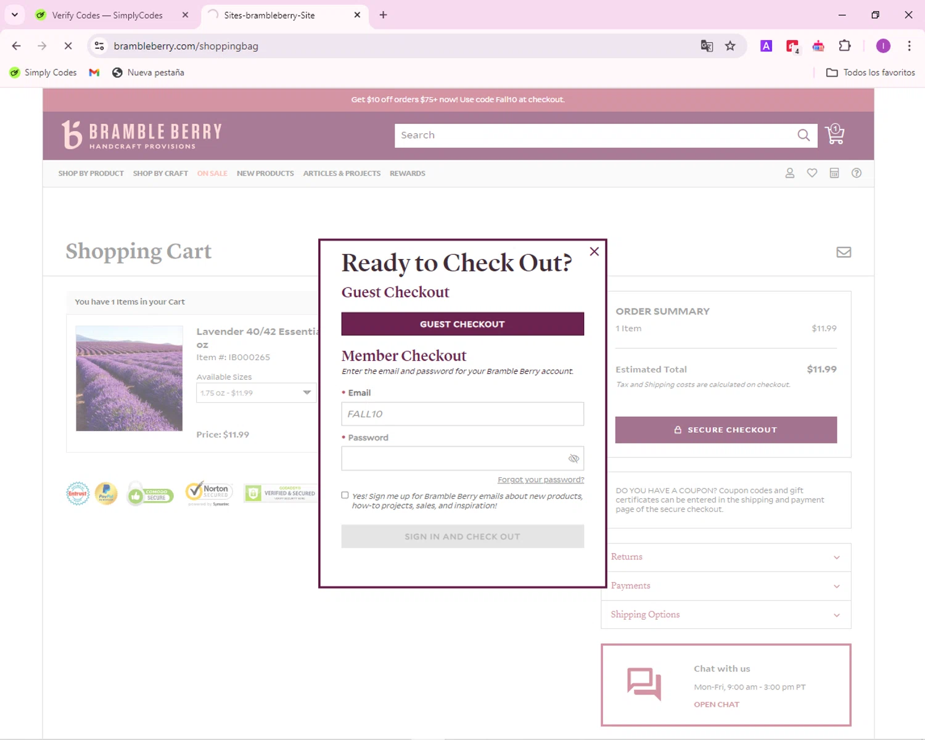Click the Norton Secured badge
This screenshot has width=925, height=740.
point(208,494)
